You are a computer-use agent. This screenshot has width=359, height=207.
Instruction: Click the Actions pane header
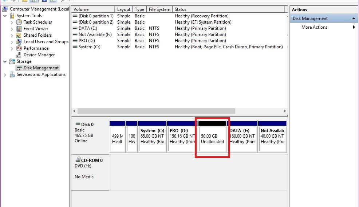(x=324, y=10)
